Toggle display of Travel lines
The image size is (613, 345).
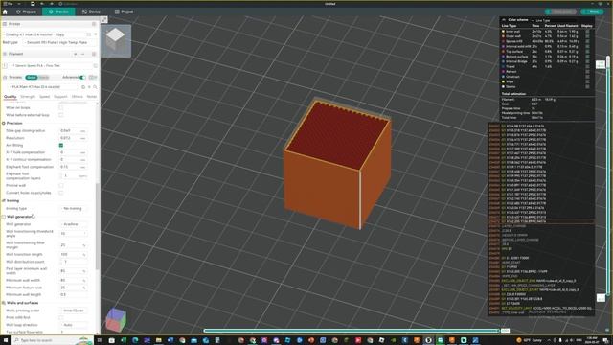[587, 66]
